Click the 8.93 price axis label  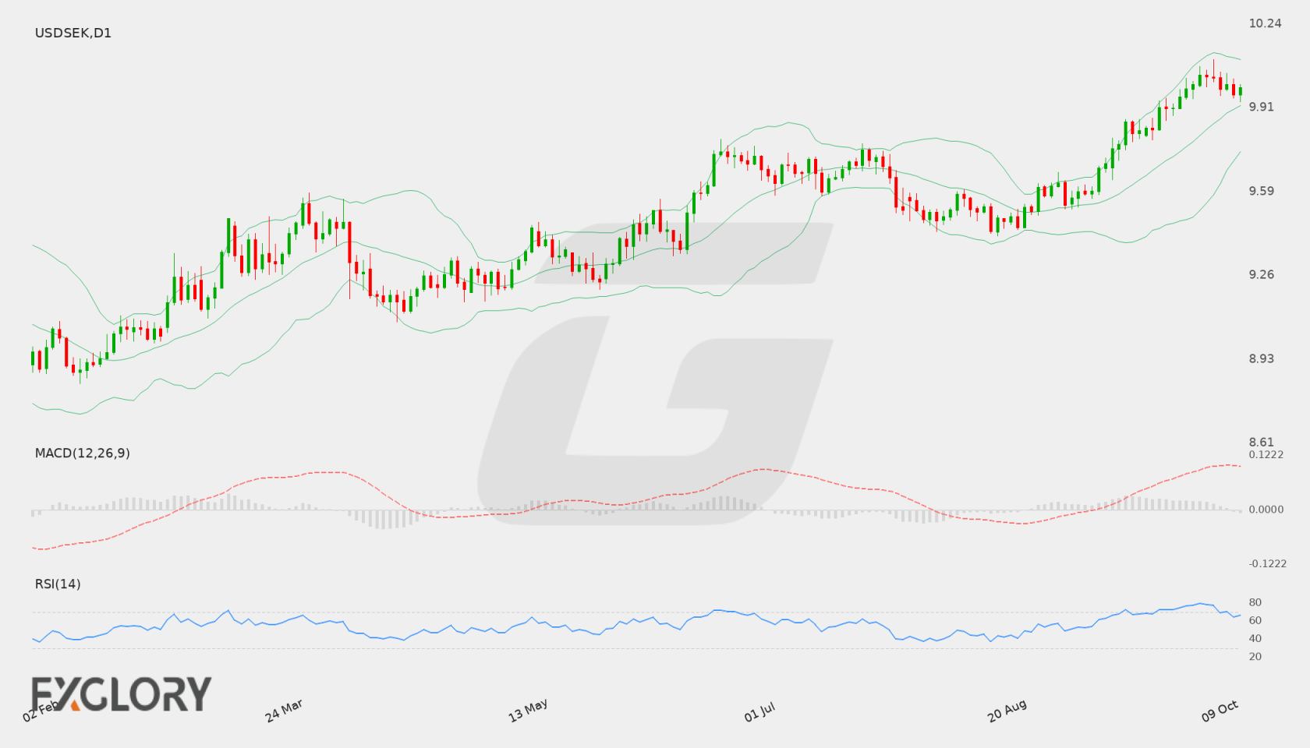(1262, 358)
